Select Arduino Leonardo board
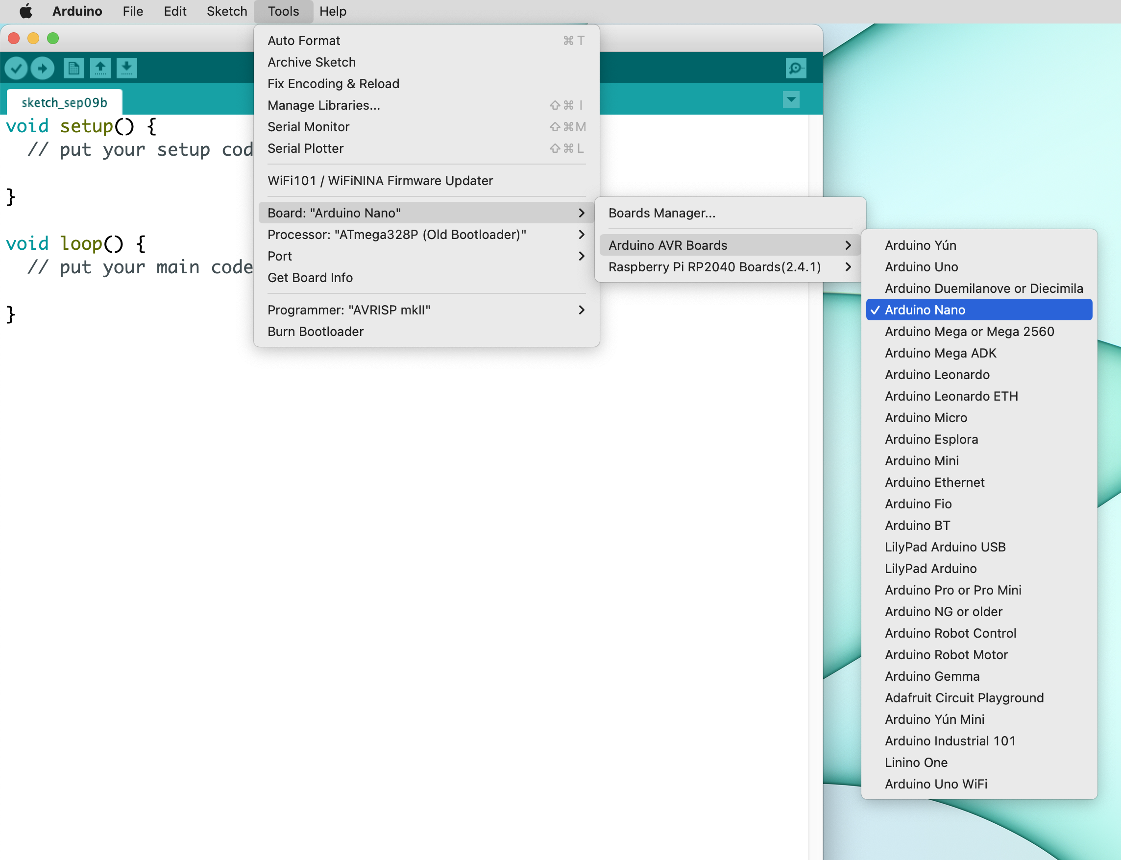 click(x=979, y=374)
